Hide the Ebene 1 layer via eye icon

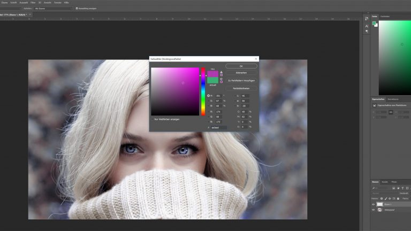coord(374,204)
